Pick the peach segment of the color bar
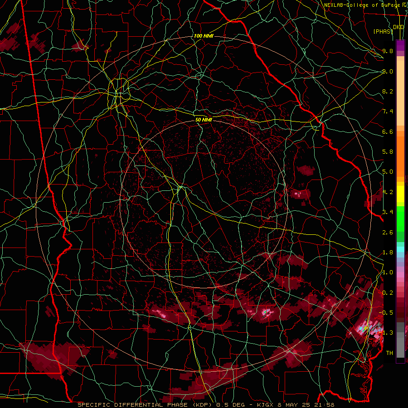 pos(400,93)
